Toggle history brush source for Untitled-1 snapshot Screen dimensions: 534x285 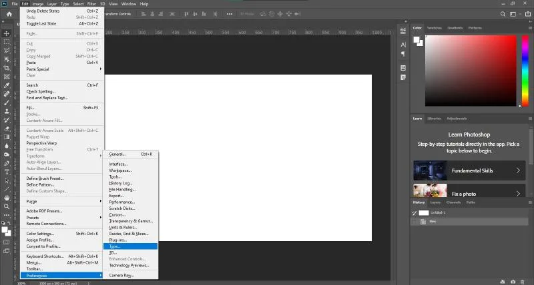click(414, 213)
